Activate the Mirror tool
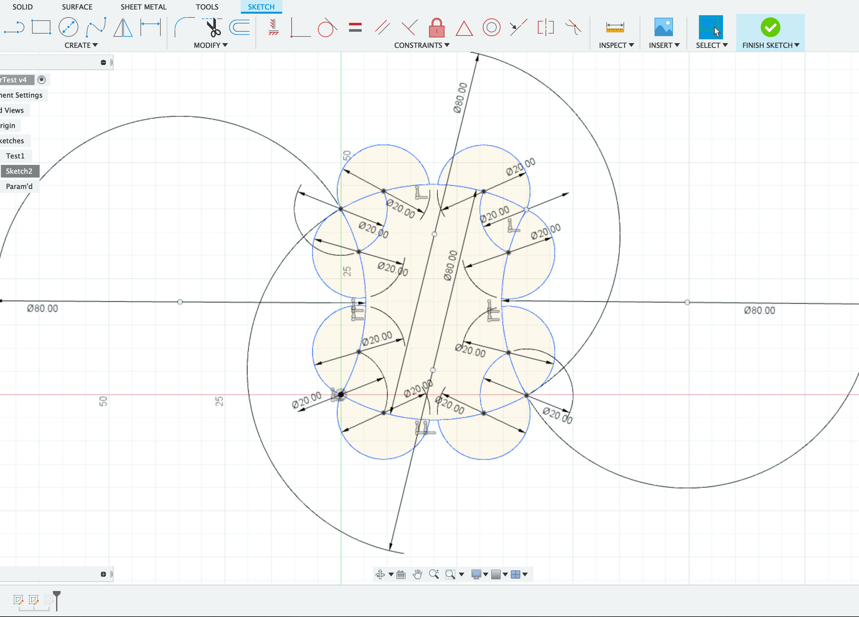The image size is (859, 617). (x=123, y=28)
